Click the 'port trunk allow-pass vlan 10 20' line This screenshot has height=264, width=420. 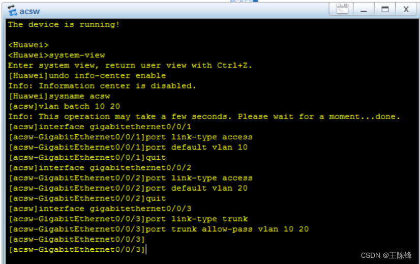[158, 229]
